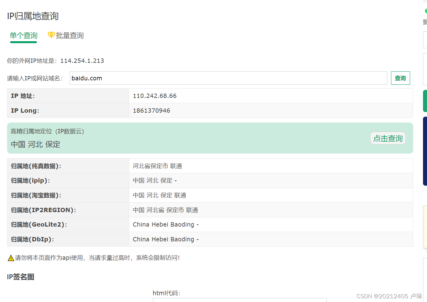This screenshot has width=427, height=302.
Task: Select the IP2REGION result 中国 河北省 保定市 联通
Action: 165,210
